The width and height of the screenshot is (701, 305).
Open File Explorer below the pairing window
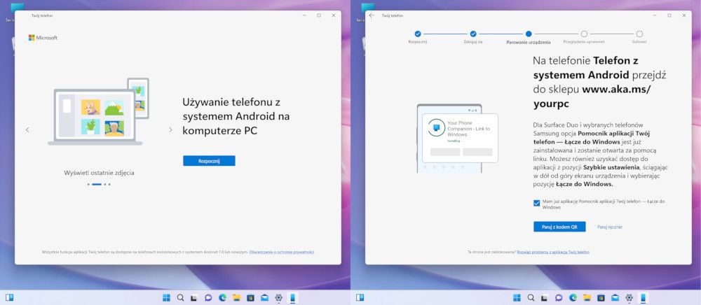(587, 298)
